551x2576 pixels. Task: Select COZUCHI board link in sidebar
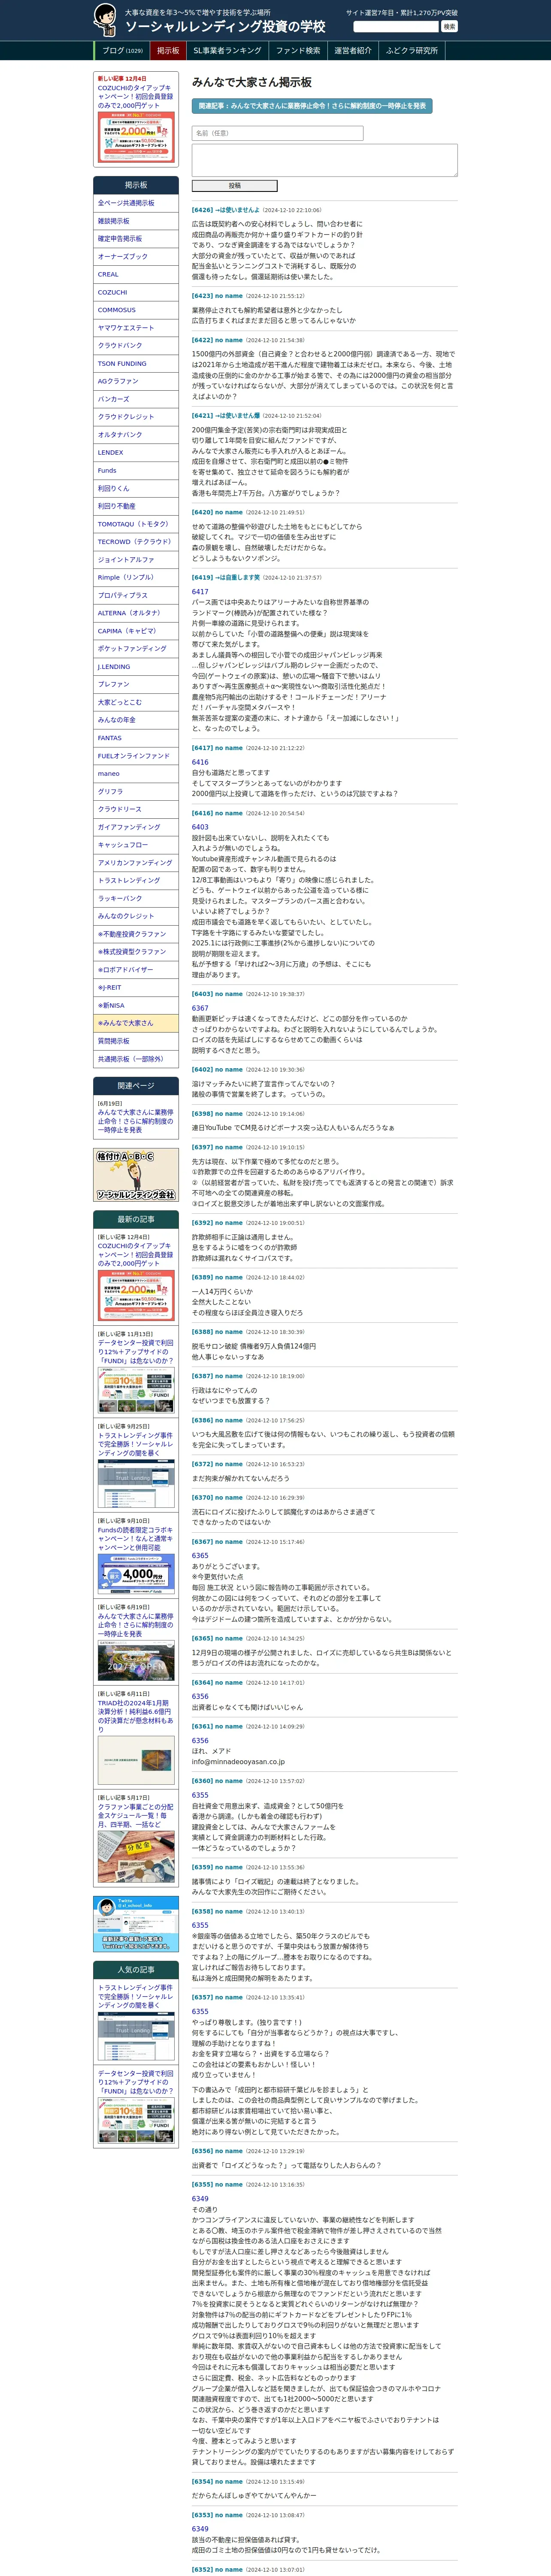[x=136, y=293]
